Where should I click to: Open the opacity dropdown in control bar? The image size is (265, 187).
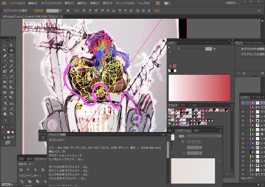pyautogui.click(x=60, y=11)
